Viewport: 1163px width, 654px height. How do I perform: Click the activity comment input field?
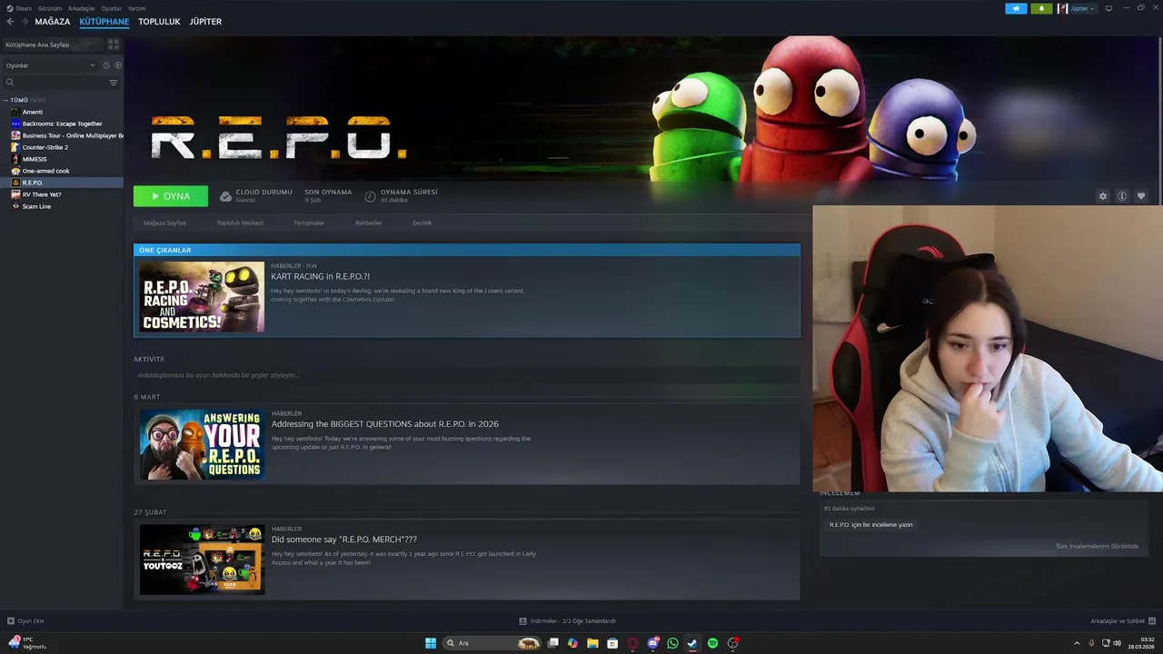(467, 375)
